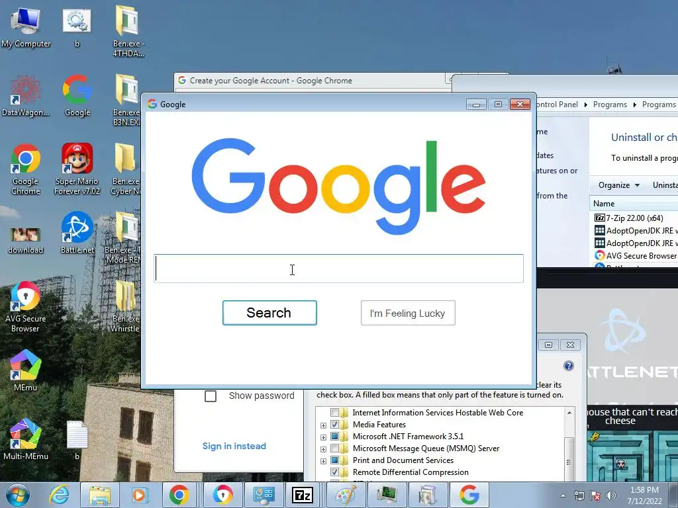The height and width of the screenshot is (508, 678).
Task: Expand the Print and Document Services node
Action: (x=323, y=461)
